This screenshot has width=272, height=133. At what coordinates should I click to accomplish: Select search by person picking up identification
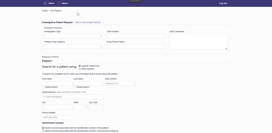point(43,131)
